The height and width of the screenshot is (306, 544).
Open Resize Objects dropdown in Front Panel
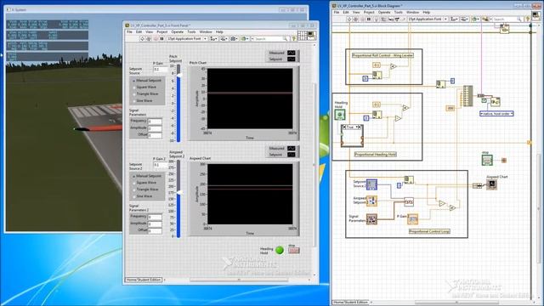coord(235,39)
